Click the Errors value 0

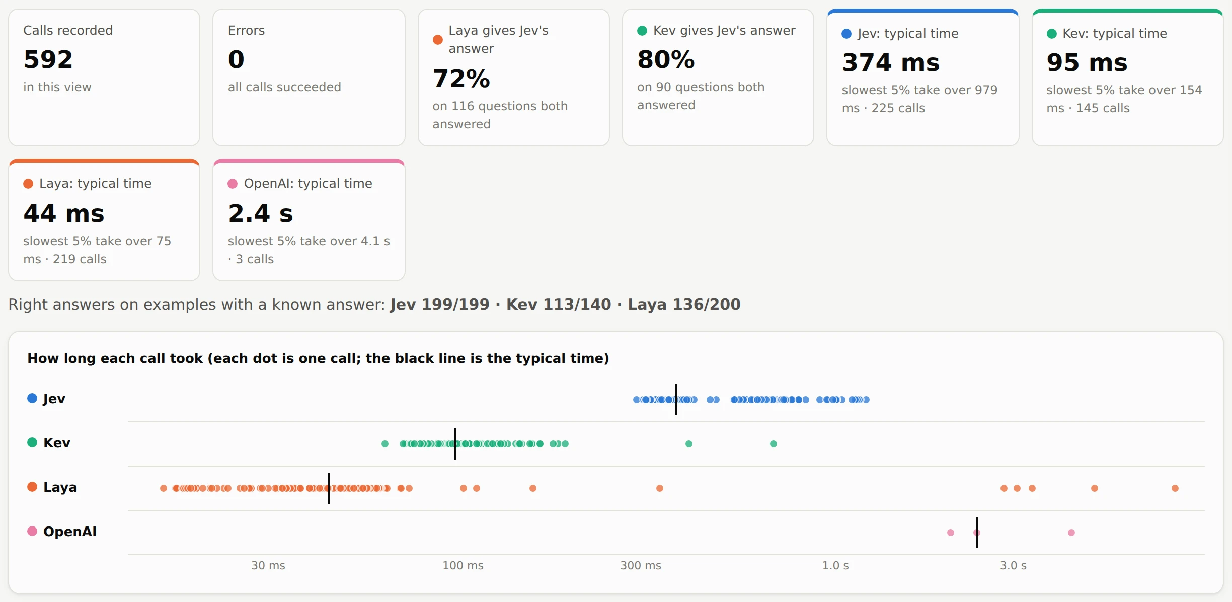[x=236, y=59]
